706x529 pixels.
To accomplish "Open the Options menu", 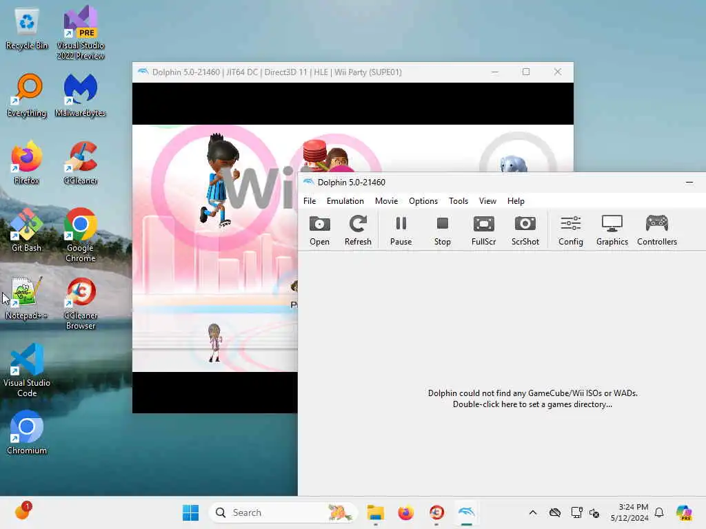I will tap(423, 201).
